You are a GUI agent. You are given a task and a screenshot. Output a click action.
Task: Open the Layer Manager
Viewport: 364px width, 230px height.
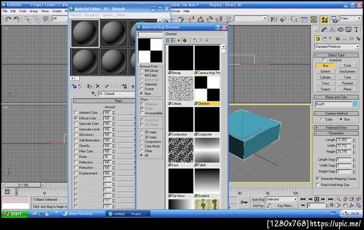tap(294, 19)
